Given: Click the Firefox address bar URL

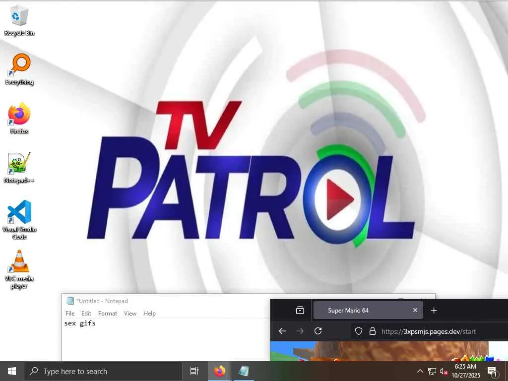Looking at the screenshot, I should 429,331.
